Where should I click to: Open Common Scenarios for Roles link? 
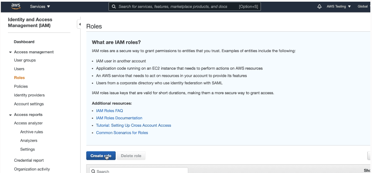pyautogui.click(x=122, y=133)
